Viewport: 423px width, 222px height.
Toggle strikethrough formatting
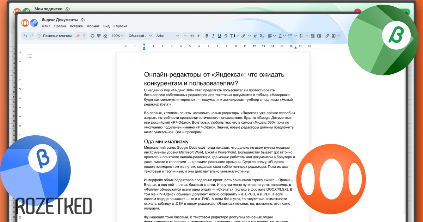pos(226,36)
